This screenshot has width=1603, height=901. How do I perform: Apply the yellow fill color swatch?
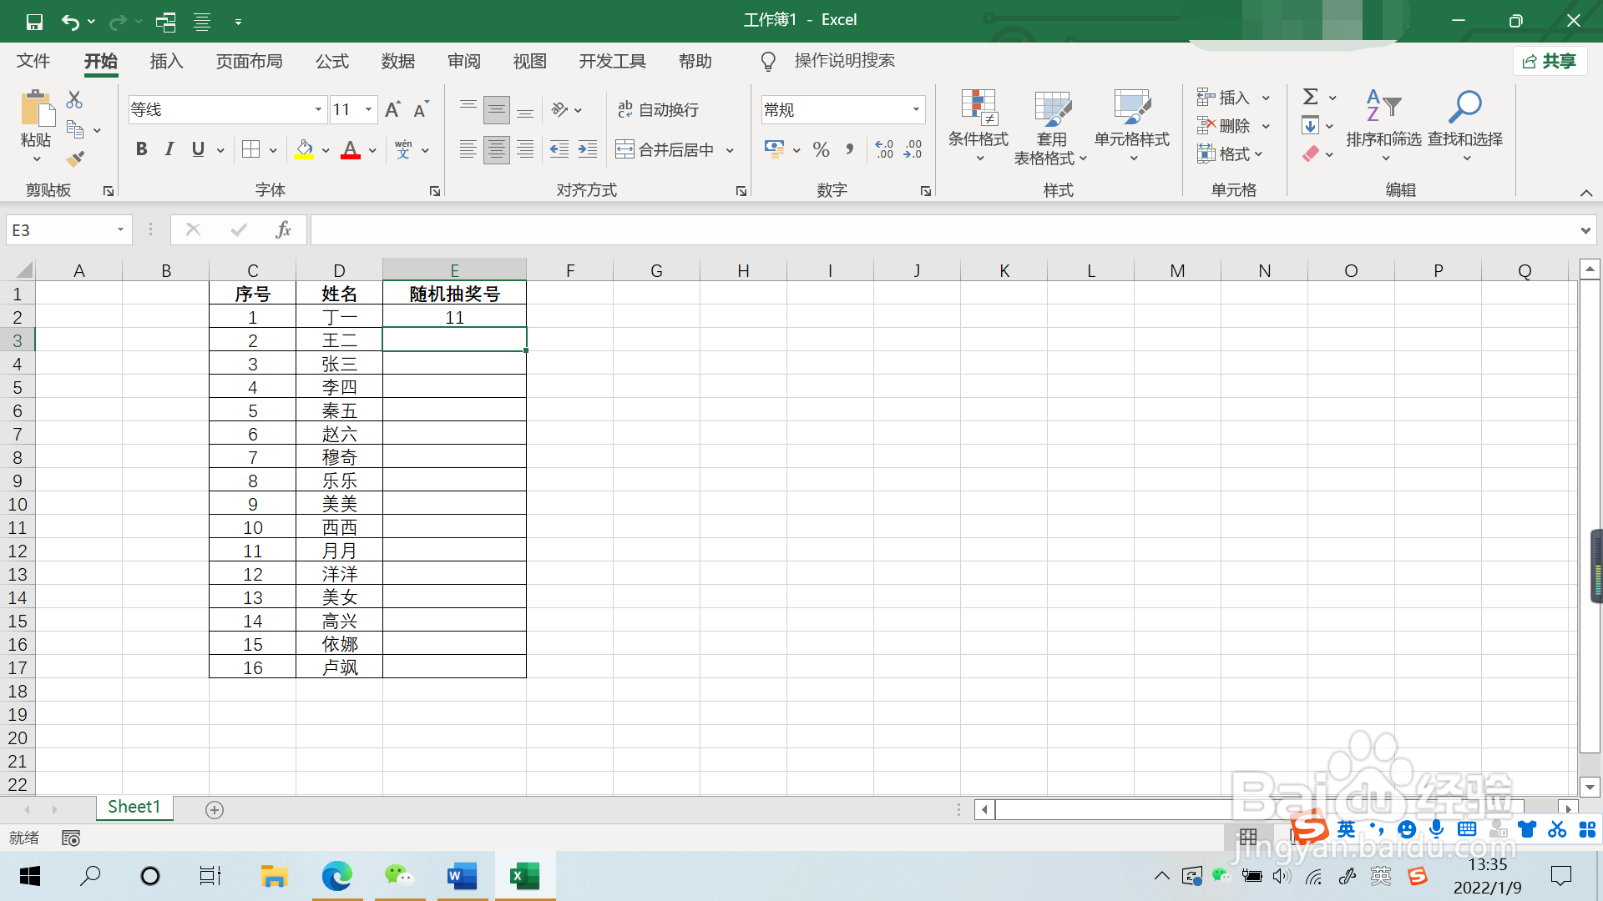point(304,150)
